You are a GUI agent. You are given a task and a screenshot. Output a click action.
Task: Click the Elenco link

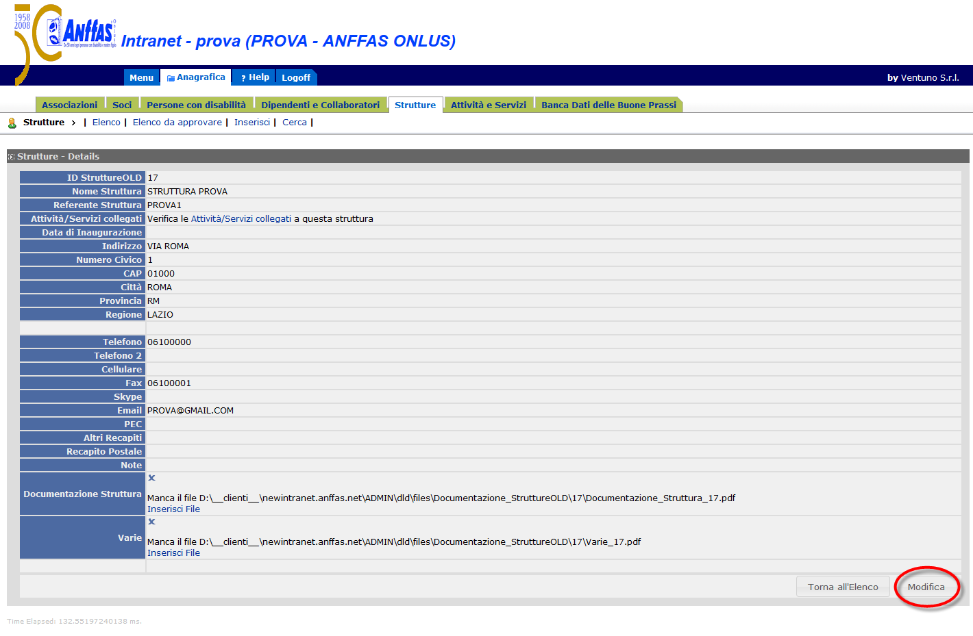(106, 123)
